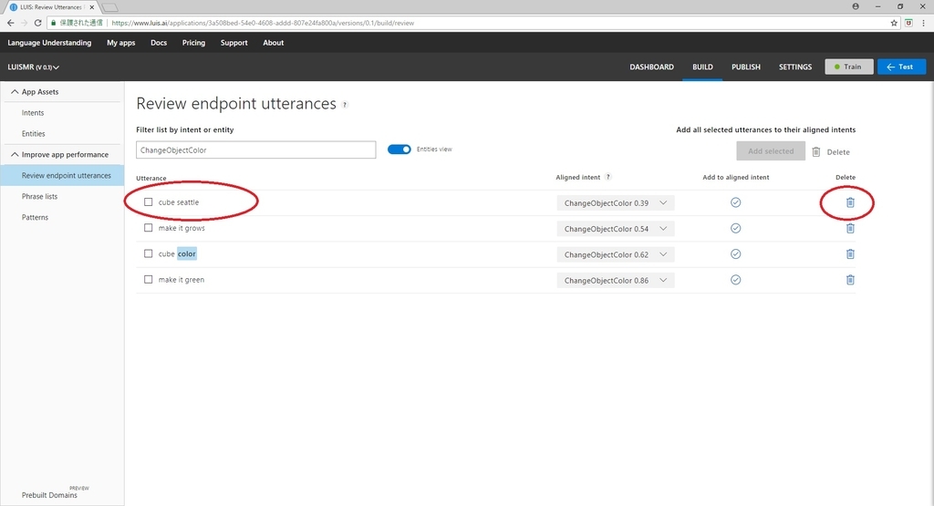This screenshot has height=506, width=934.
Task: Open ChangeObjectColor 0.39 intent dropdown
Action: pos(616,203)
